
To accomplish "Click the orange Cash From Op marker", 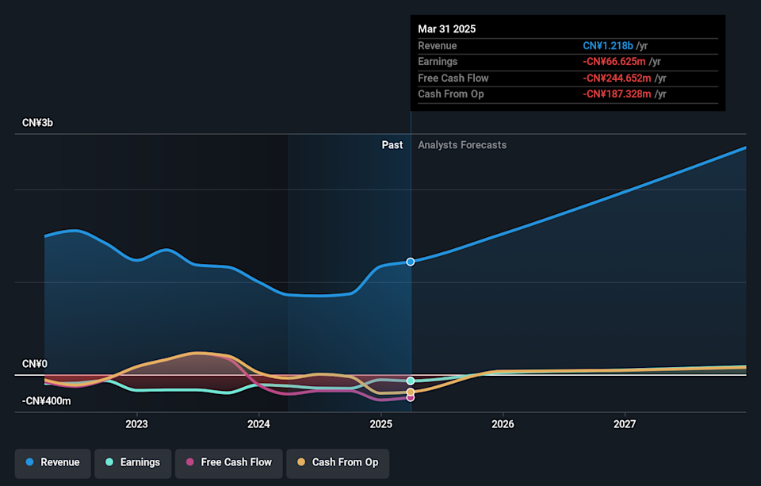I will pyautogui.click(x=411, y=392).
